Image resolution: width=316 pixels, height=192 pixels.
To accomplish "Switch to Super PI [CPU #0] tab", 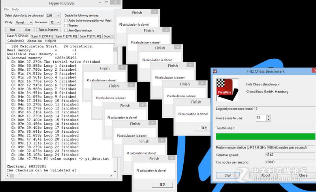I will tap(17, 36).
